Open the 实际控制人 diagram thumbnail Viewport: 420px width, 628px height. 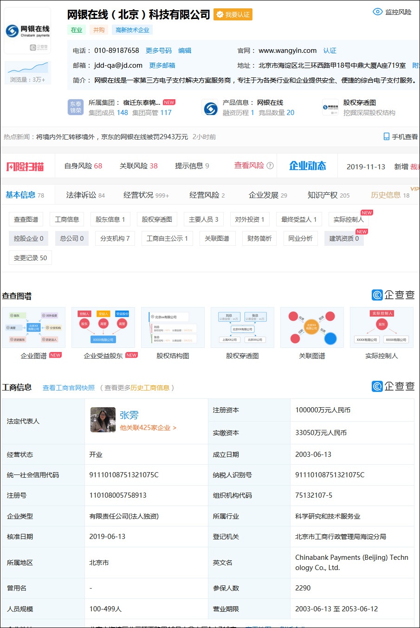point(381,327)
